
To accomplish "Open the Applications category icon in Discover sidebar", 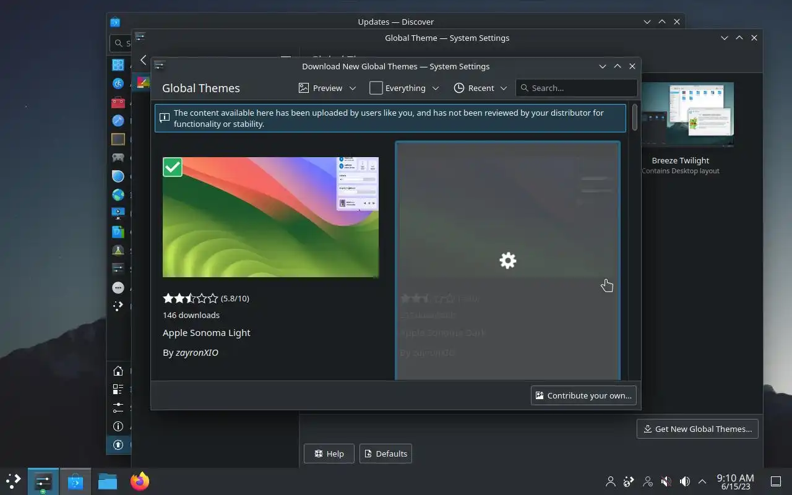I will click(x=118, y=64).
